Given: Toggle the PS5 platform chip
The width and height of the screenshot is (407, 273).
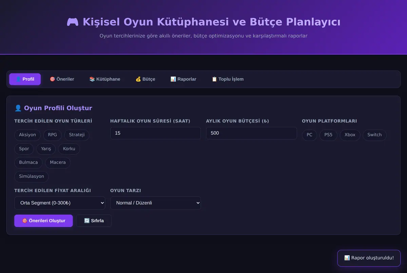Looking at the screenshot, I should pos(328,135).
